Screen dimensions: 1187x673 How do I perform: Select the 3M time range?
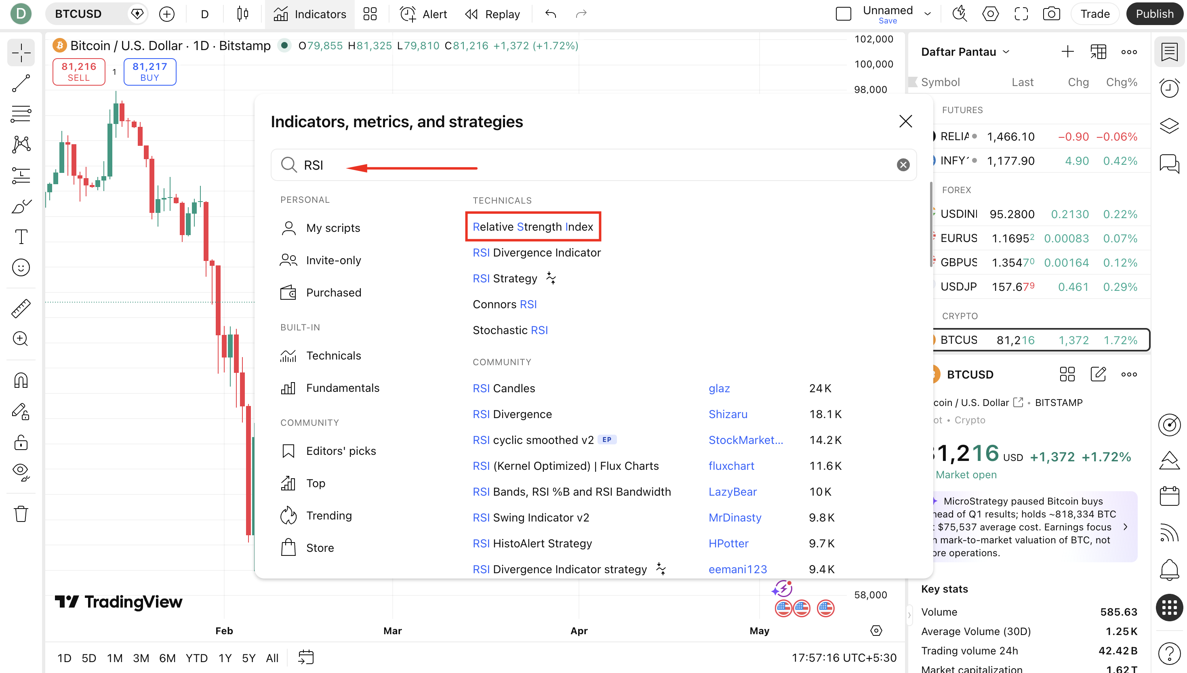(141, 658)
